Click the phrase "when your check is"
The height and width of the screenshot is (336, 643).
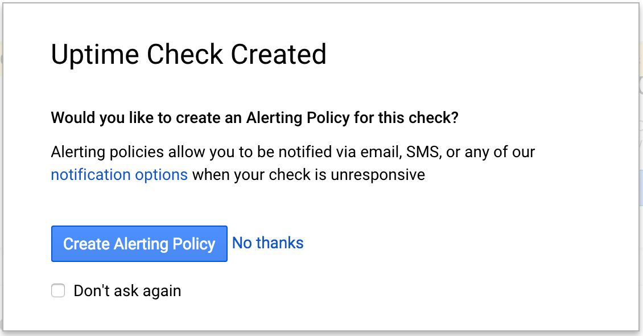pyautogui.click(x=253, y=174)
